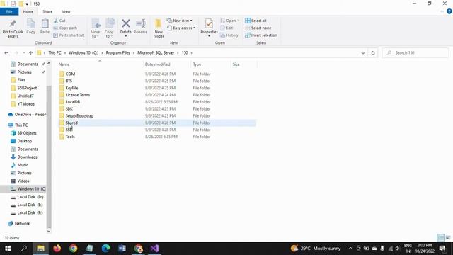453x255 pixels.
Task: Open the New item dropdown
Action: tap(179, 21)
